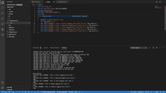This screenshot has height=93, width=166.
Task: Open the Debug Console panel tab
Action: 55,48
